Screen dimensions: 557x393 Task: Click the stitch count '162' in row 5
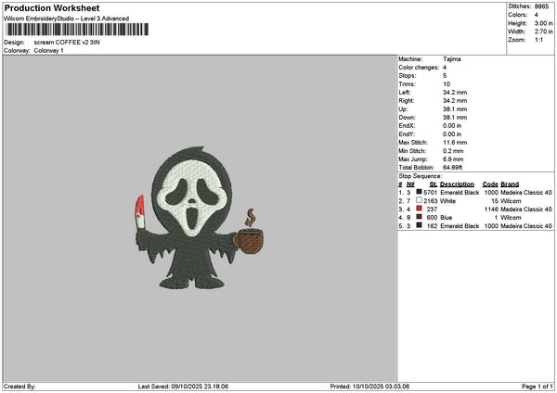tap(432, 226)
